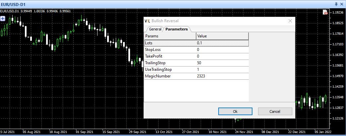Click the VTL logo icon in dialog title
This screenshot has height=136, width=346.
coord(147,21)
